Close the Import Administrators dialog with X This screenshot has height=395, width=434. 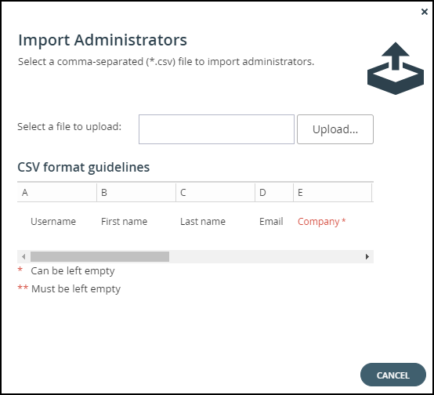tap(425, 12)
